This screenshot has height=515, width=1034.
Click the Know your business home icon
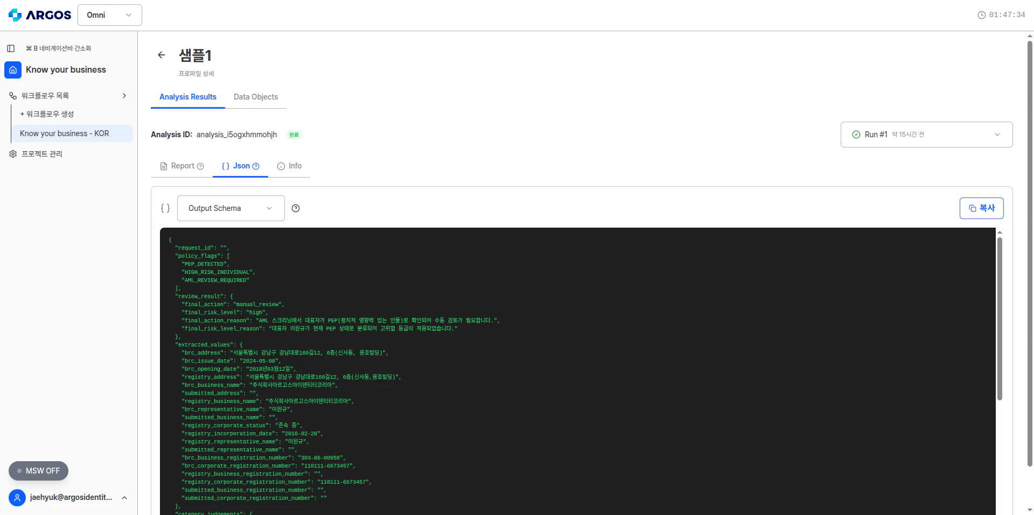coord(13,70)
